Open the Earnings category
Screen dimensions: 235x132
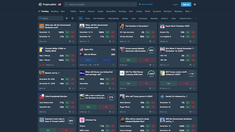click(123, 11)
